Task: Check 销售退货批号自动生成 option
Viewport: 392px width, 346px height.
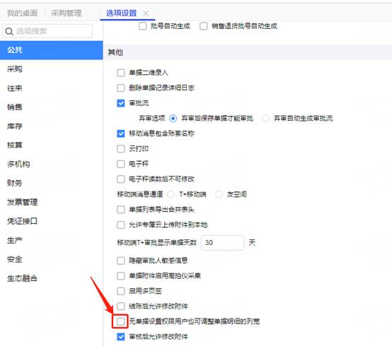Action: [x=204, y=26]
